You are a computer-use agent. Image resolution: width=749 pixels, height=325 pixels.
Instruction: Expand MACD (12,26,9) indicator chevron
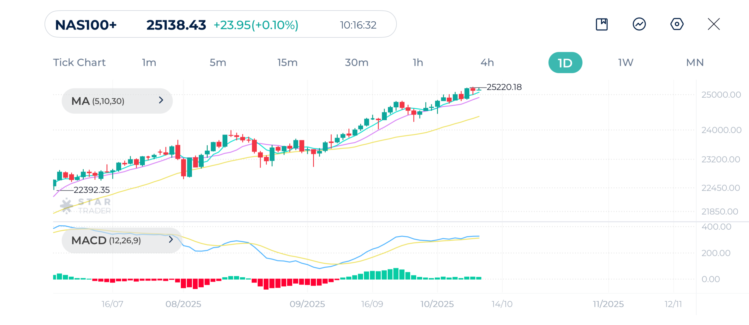coord(171,240)
